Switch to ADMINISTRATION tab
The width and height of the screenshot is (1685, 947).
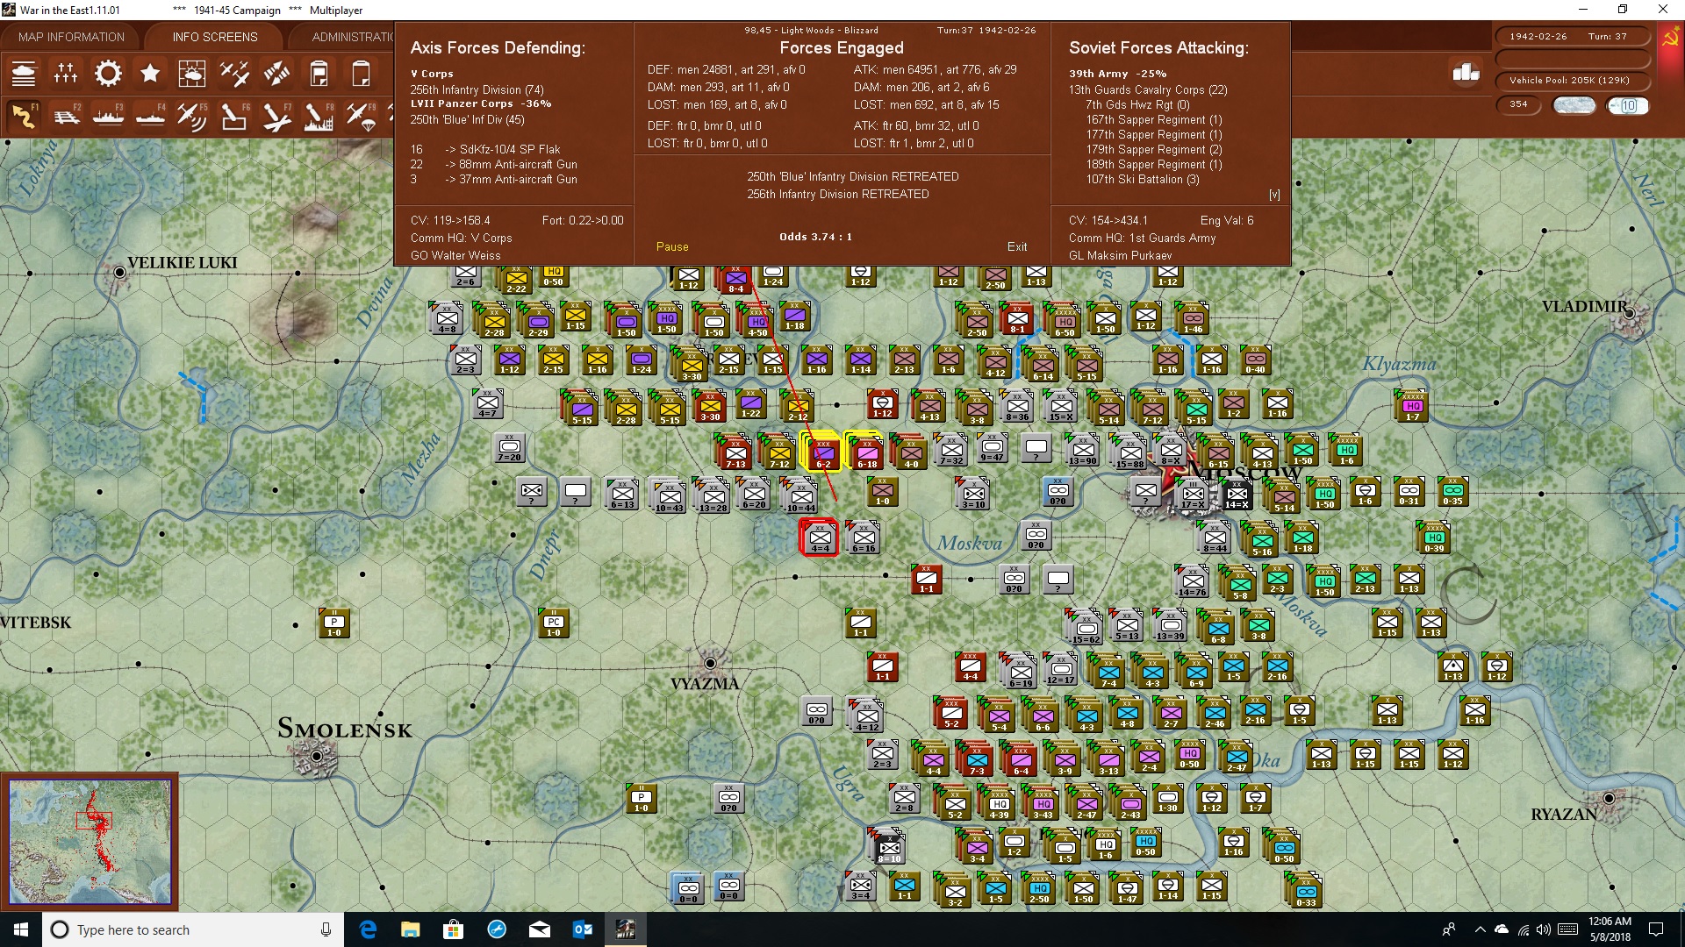(351, 37)
